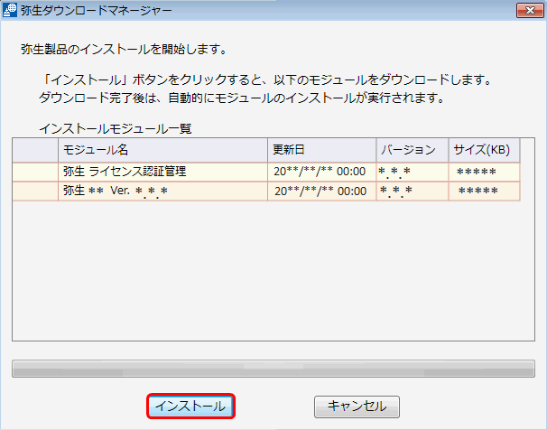Click the 弥生製品のインストールを開始します text

coord(124,49)
